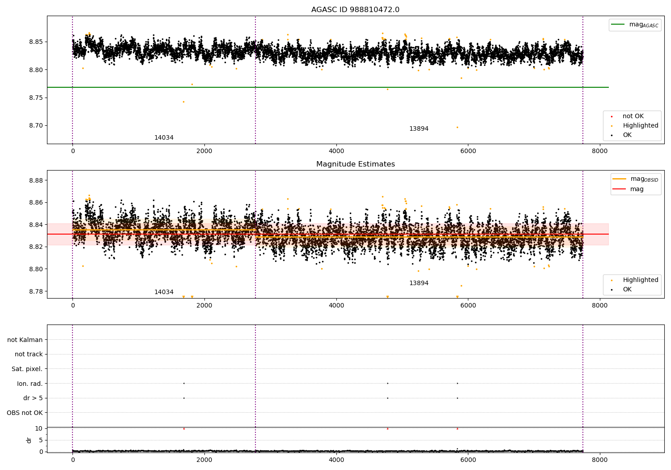Screen dimensions: 671x470
Task: Click the 'OBS not OK' row label
Action: [x=25, y=413]
